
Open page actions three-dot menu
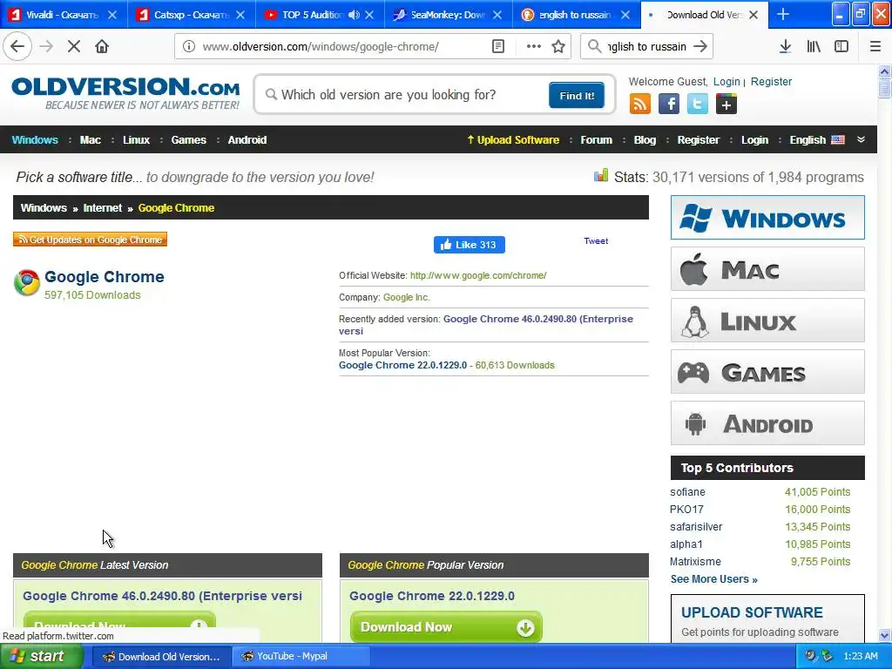pos(533,47)
